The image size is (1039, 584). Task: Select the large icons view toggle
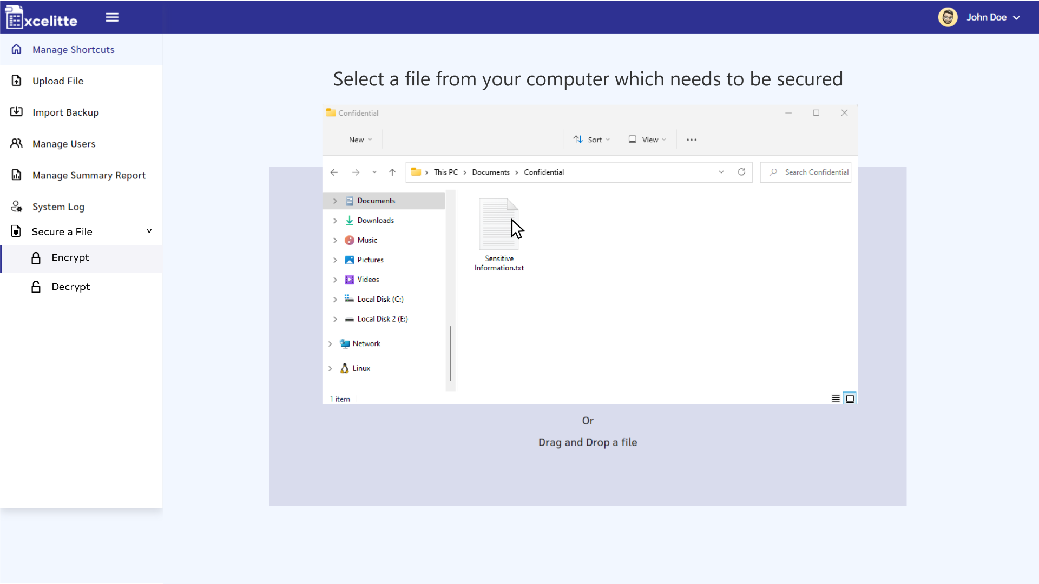tap(850, 398)
